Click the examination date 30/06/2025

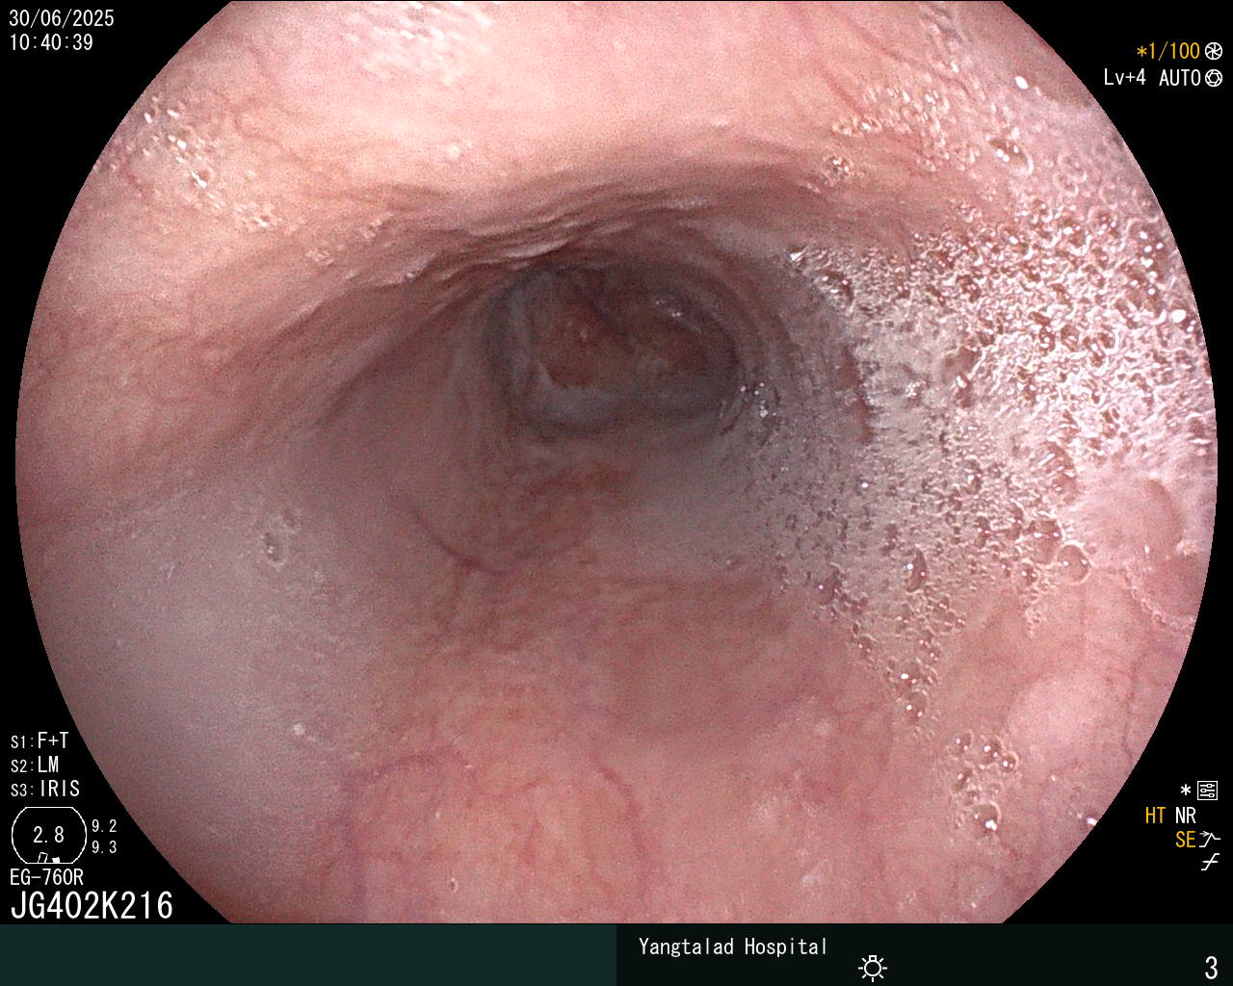(62, 19)
